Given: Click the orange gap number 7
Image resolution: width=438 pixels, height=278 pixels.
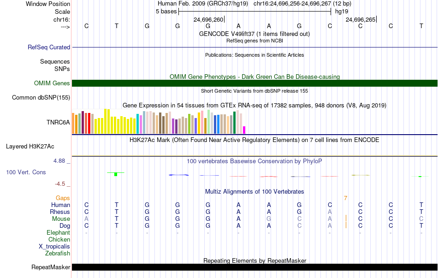Looking at the screenshot, I should point(345,198).
